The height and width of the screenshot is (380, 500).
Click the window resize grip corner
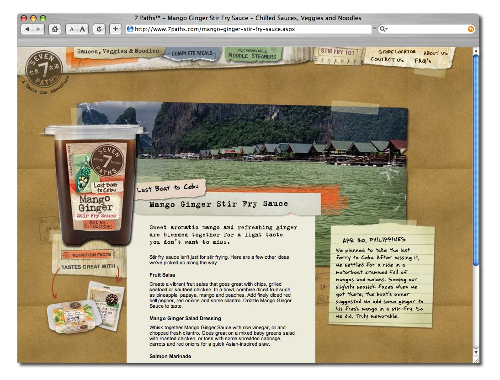(x=476, y=360)
